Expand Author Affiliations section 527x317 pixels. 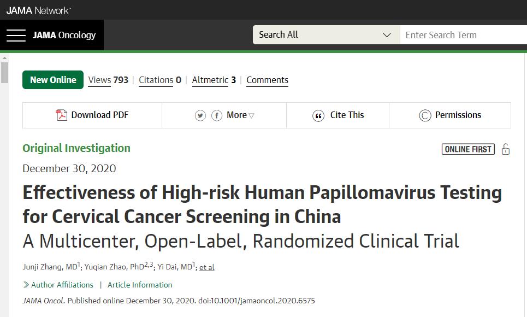(x=58, y=285)
